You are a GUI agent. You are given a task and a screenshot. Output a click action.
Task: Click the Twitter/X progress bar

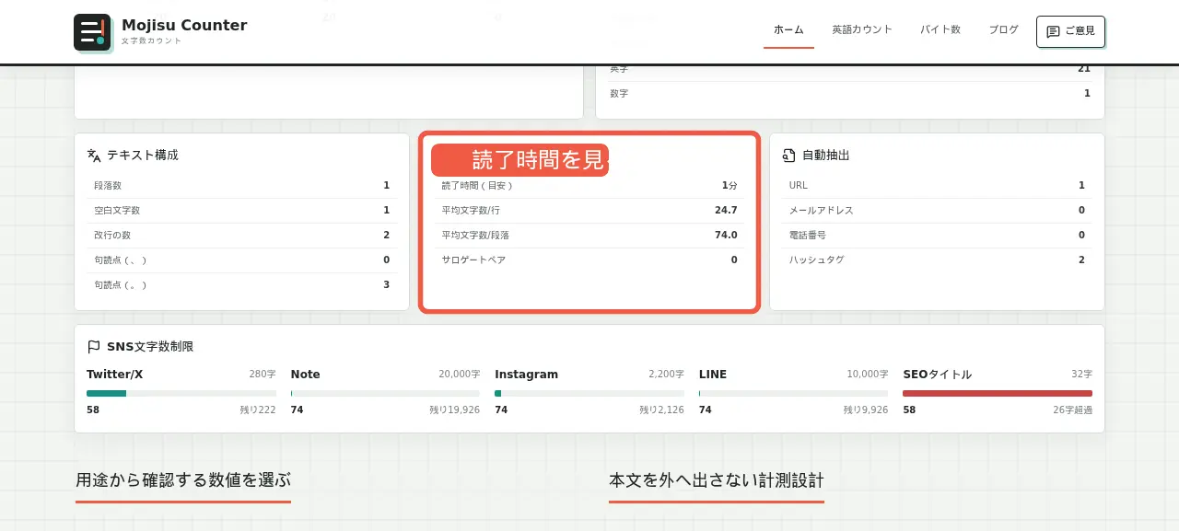(x=181, y=393)
